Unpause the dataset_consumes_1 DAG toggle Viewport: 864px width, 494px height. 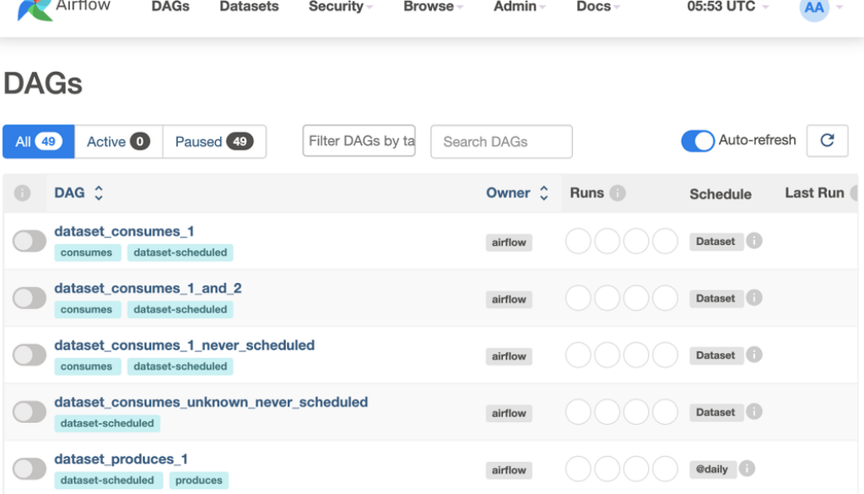tap(30, 242)
